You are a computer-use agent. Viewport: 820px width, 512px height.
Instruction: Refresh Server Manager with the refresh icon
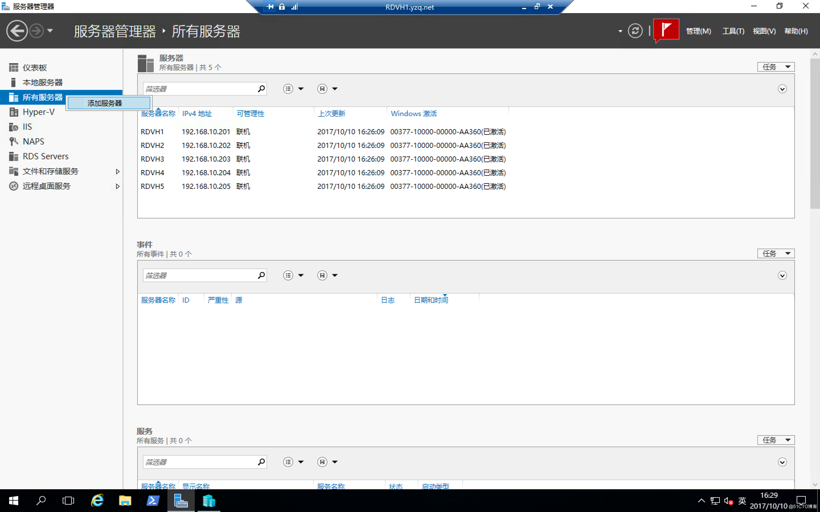(x=635, y=31)
